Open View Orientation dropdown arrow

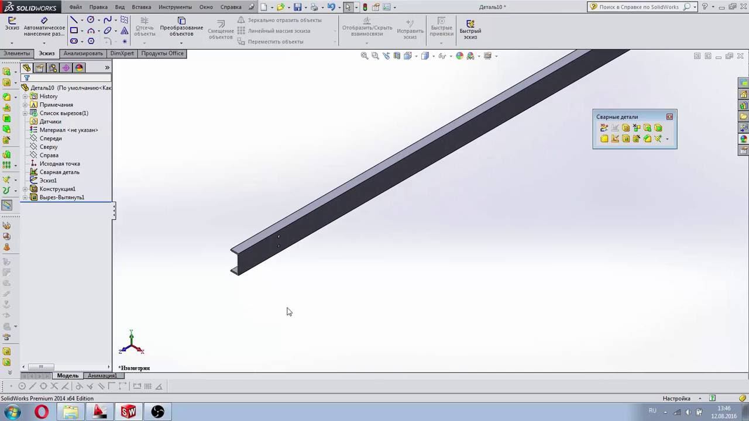(415, 56)
